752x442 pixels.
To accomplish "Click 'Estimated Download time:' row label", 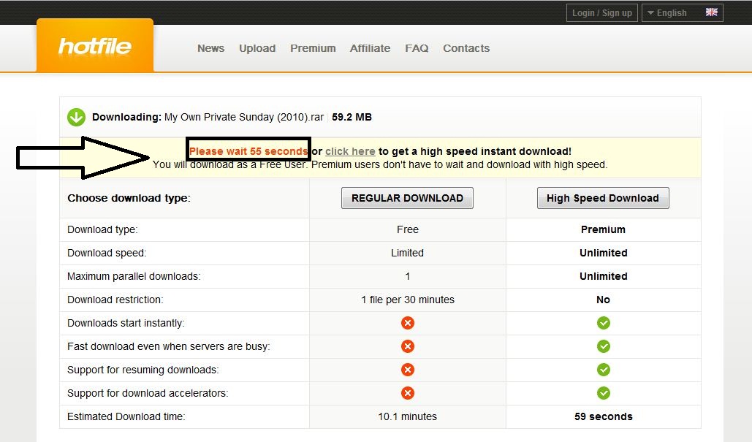I will (126, 416).
